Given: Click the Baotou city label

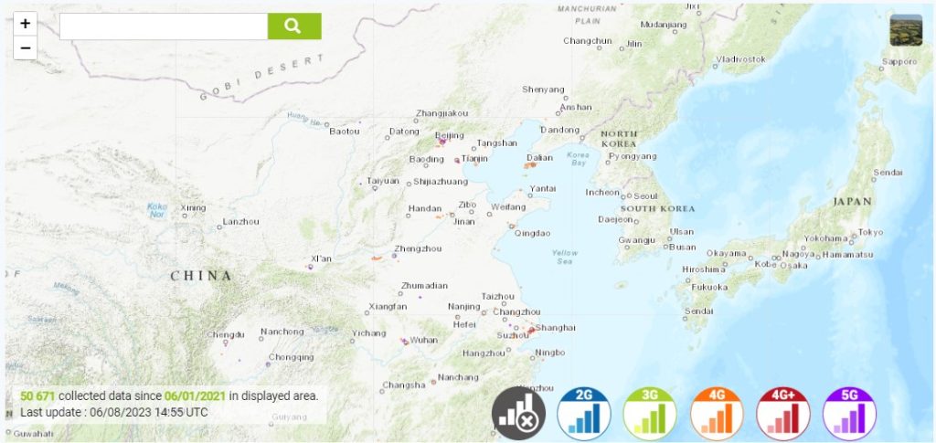Looking at the screenshot, I should (345, 132).
